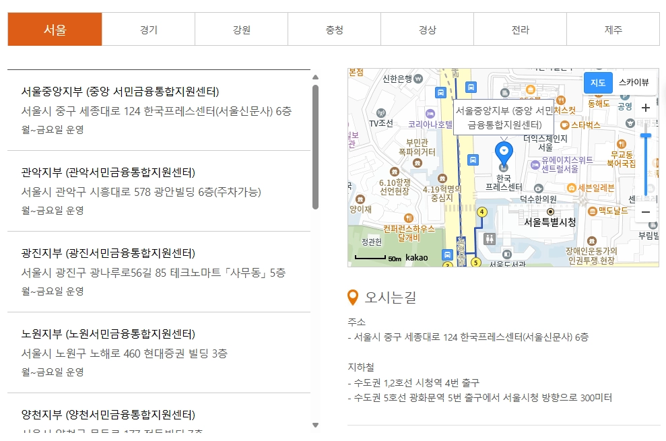
Task: Click the 컨퍼런스하우스 달개비 restaurant icon
Action: pos(409,218)
